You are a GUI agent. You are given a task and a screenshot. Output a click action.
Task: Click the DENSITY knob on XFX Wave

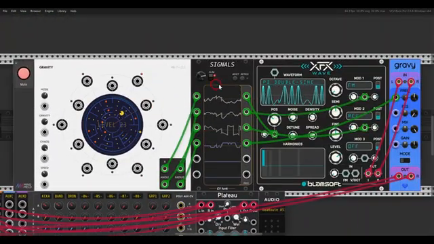(312, 117)
